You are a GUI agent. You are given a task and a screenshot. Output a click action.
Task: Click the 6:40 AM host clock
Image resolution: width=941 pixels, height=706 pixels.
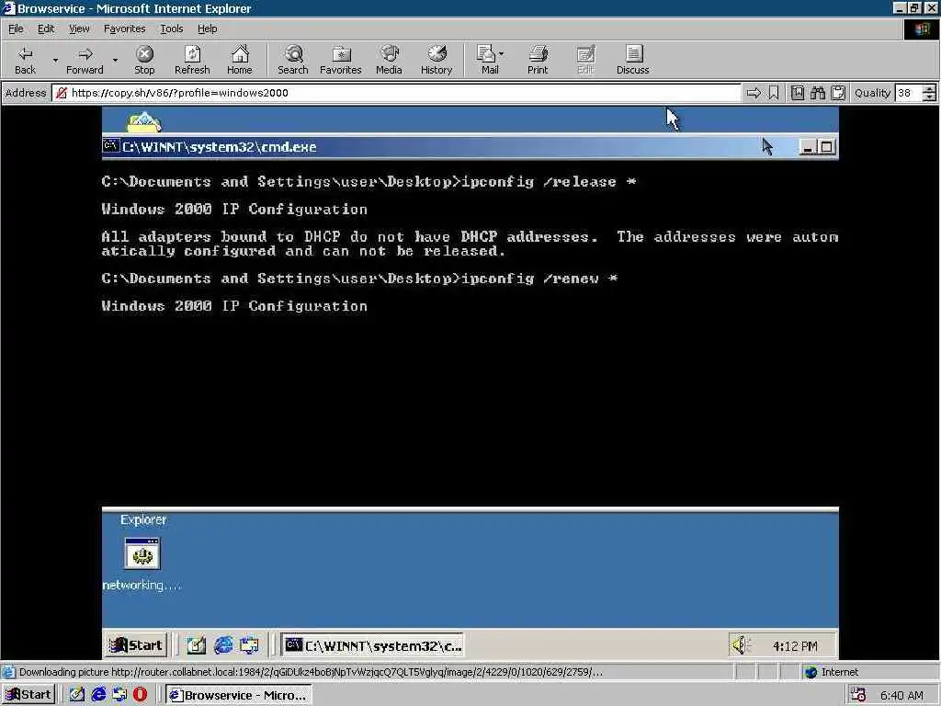(901, 695)
